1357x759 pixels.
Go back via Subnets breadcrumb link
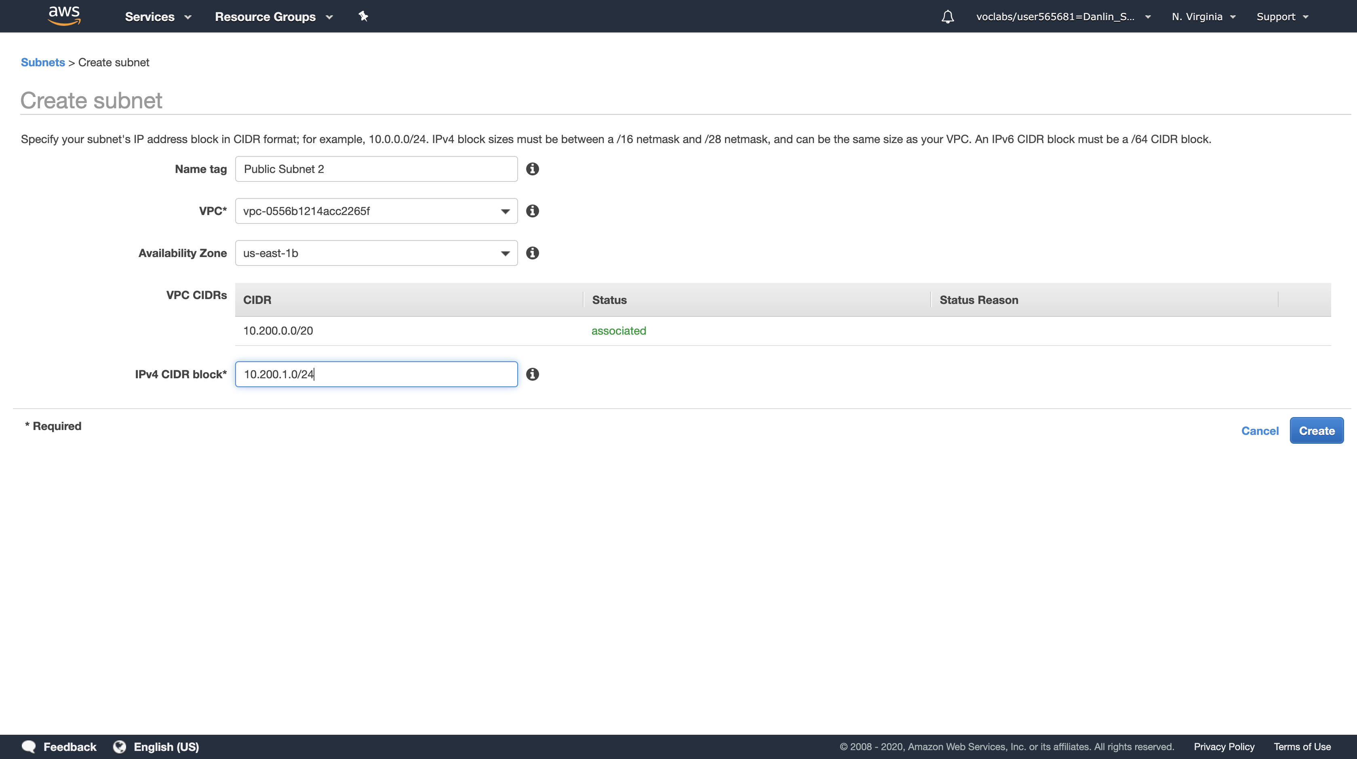pyautogui.click(x=43, y=62)
